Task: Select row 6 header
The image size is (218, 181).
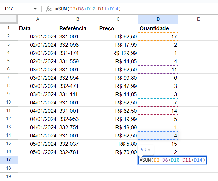Action: coord(9,69)
